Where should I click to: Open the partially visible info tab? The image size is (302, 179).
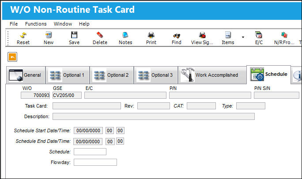click(297, 75)
